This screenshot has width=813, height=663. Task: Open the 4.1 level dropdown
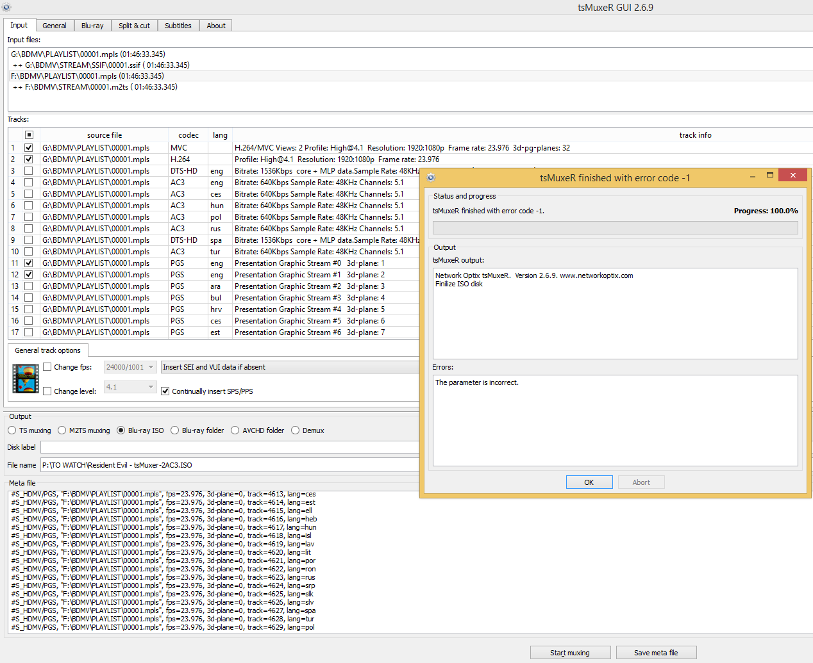point(130,387)
